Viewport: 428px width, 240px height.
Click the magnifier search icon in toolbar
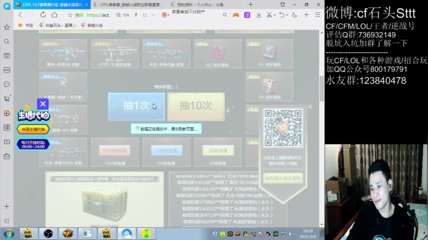tap(225, 15)
